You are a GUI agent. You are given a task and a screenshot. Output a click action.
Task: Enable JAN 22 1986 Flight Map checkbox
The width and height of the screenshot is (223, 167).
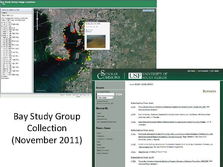2,24
